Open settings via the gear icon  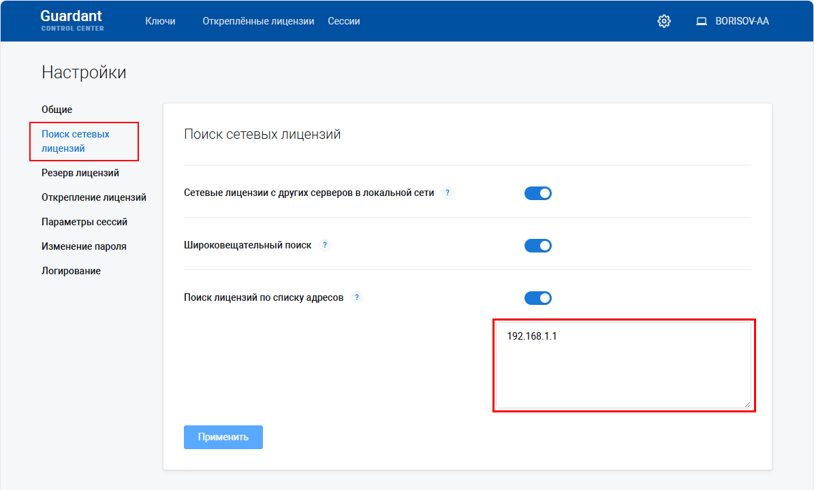coord(663,20)
